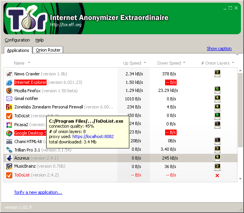Click the Gmail notifier envelope icon
Viewport: 244px width, 213px height.
(x=9, y=99)
